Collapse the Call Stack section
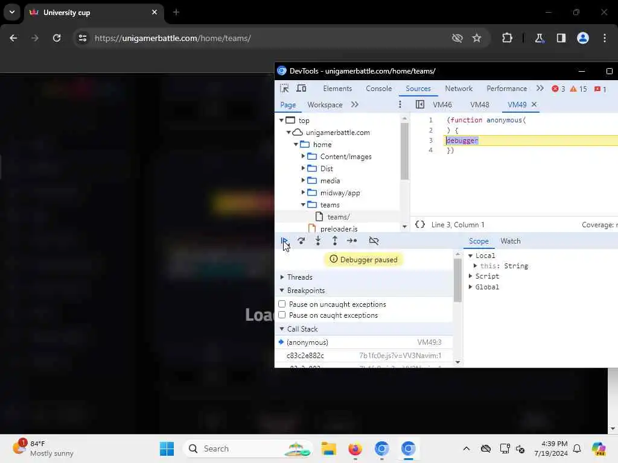This screenshot has height=463, width=618. click(282, 329)
